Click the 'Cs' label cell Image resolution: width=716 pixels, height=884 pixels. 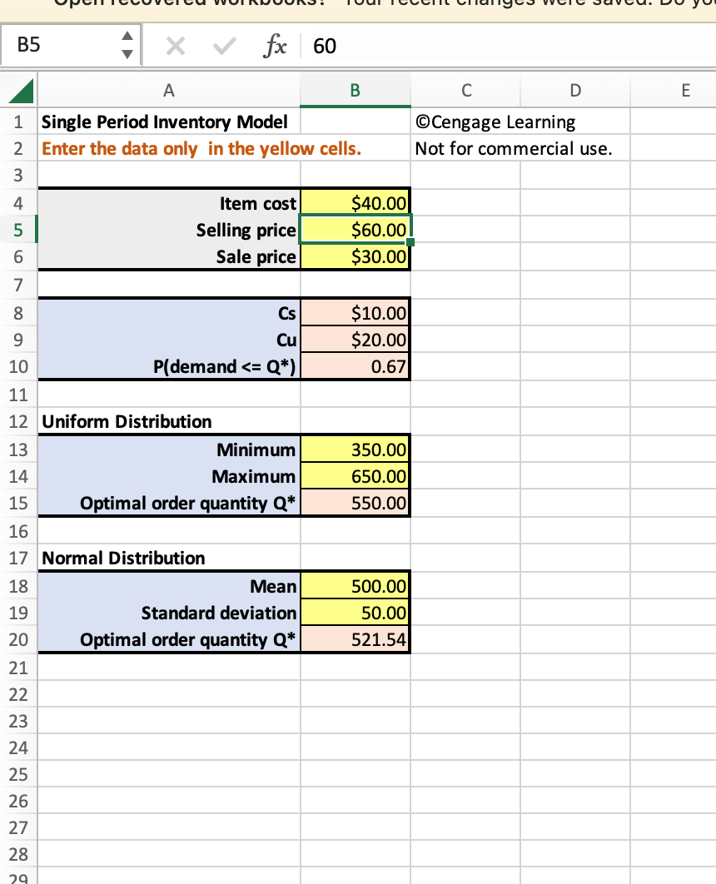pos(168,313)
